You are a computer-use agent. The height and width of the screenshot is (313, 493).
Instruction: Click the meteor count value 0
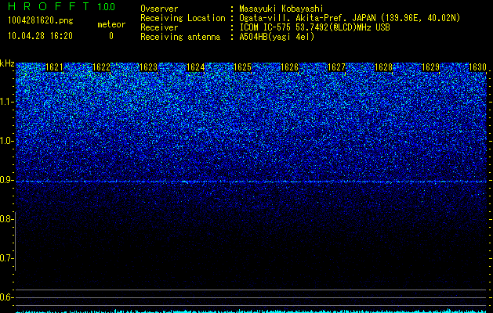(x=111, y=36)
